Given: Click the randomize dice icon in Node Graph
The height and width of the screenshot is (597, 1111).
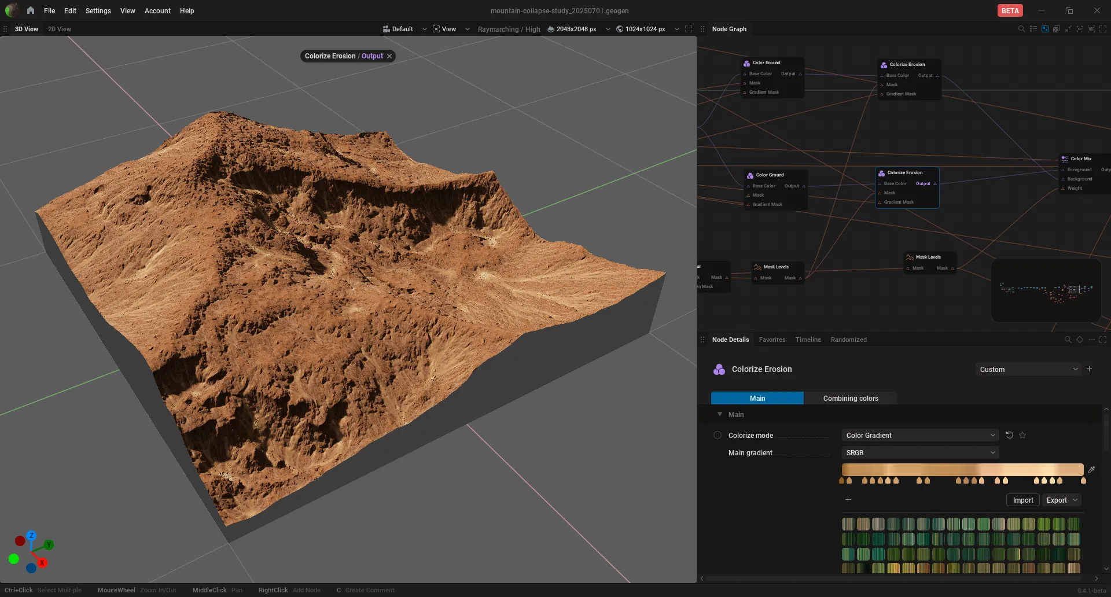Looking at the screenshot, I should (x=1057, y=29).
